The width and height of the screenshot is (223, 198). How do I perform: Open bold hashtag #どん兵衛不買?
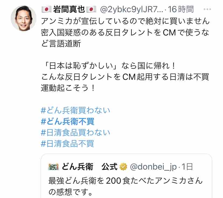pos(67,121)
